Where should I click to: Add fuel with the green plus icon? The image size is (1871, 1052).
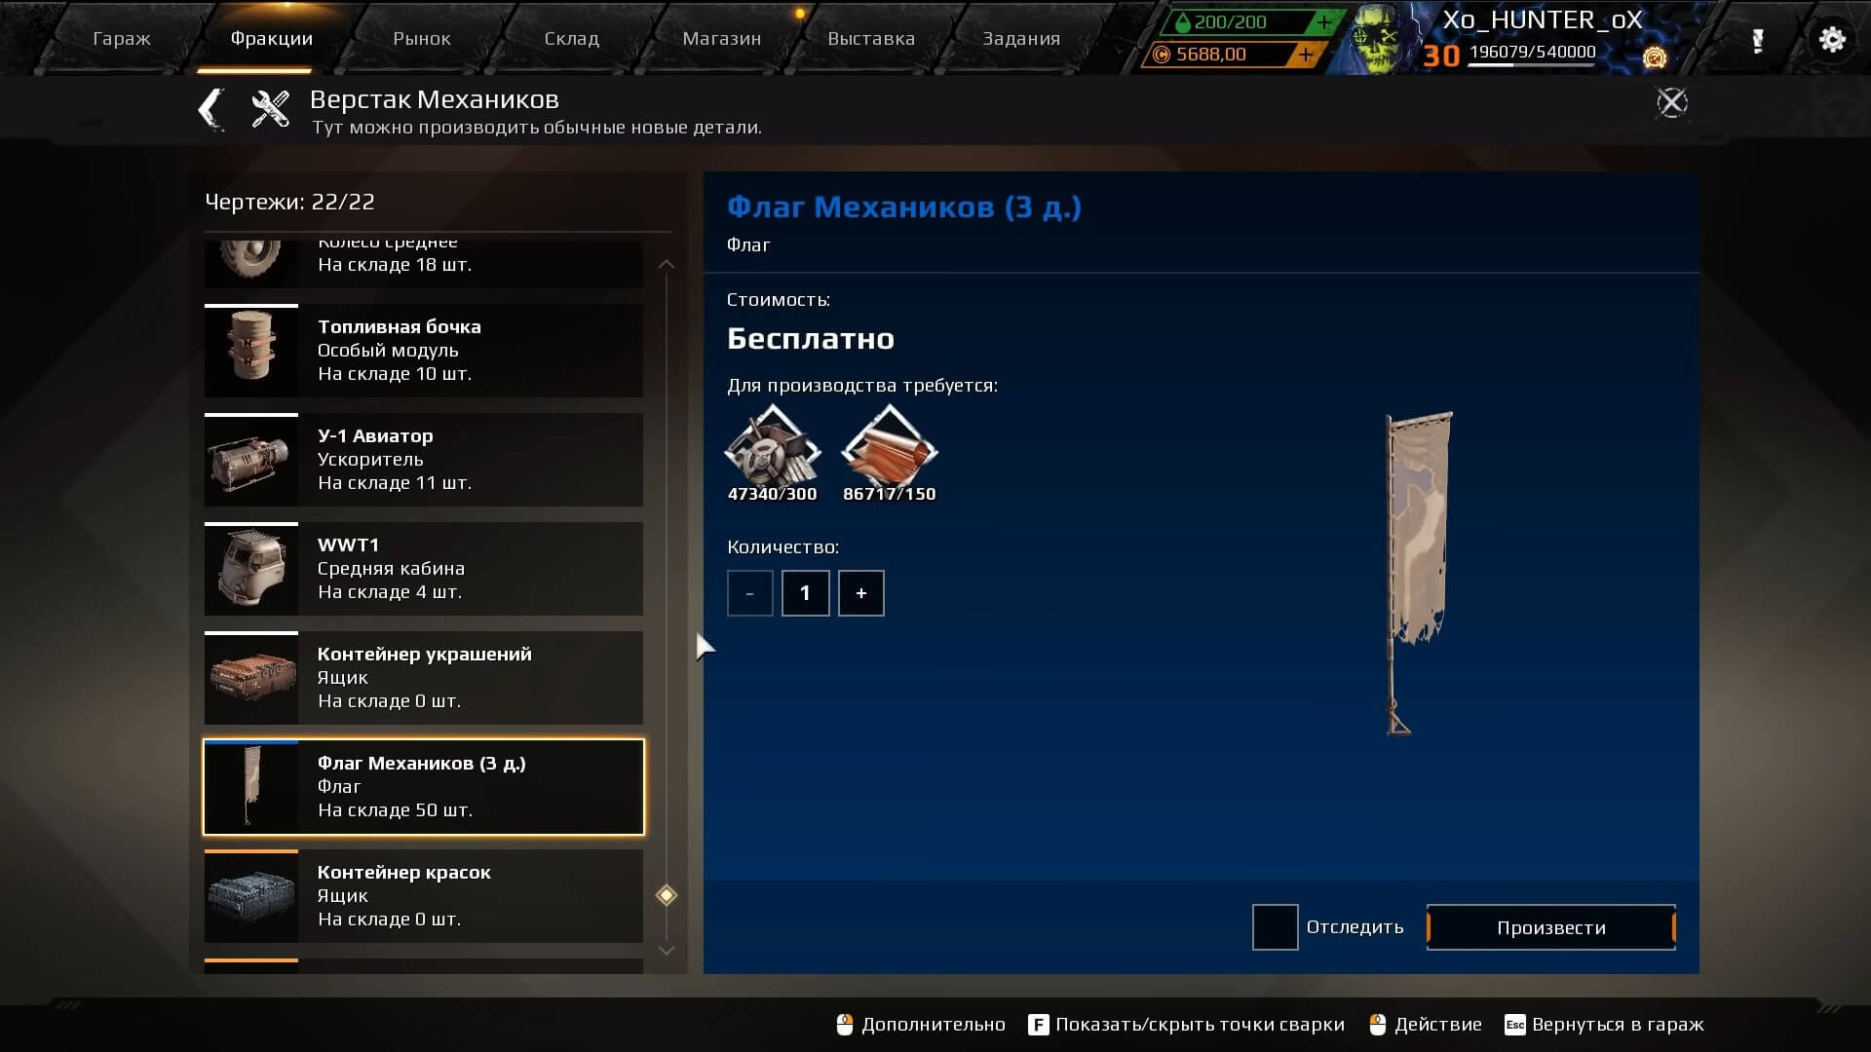pyautogui.click(x=1323, y=21)
